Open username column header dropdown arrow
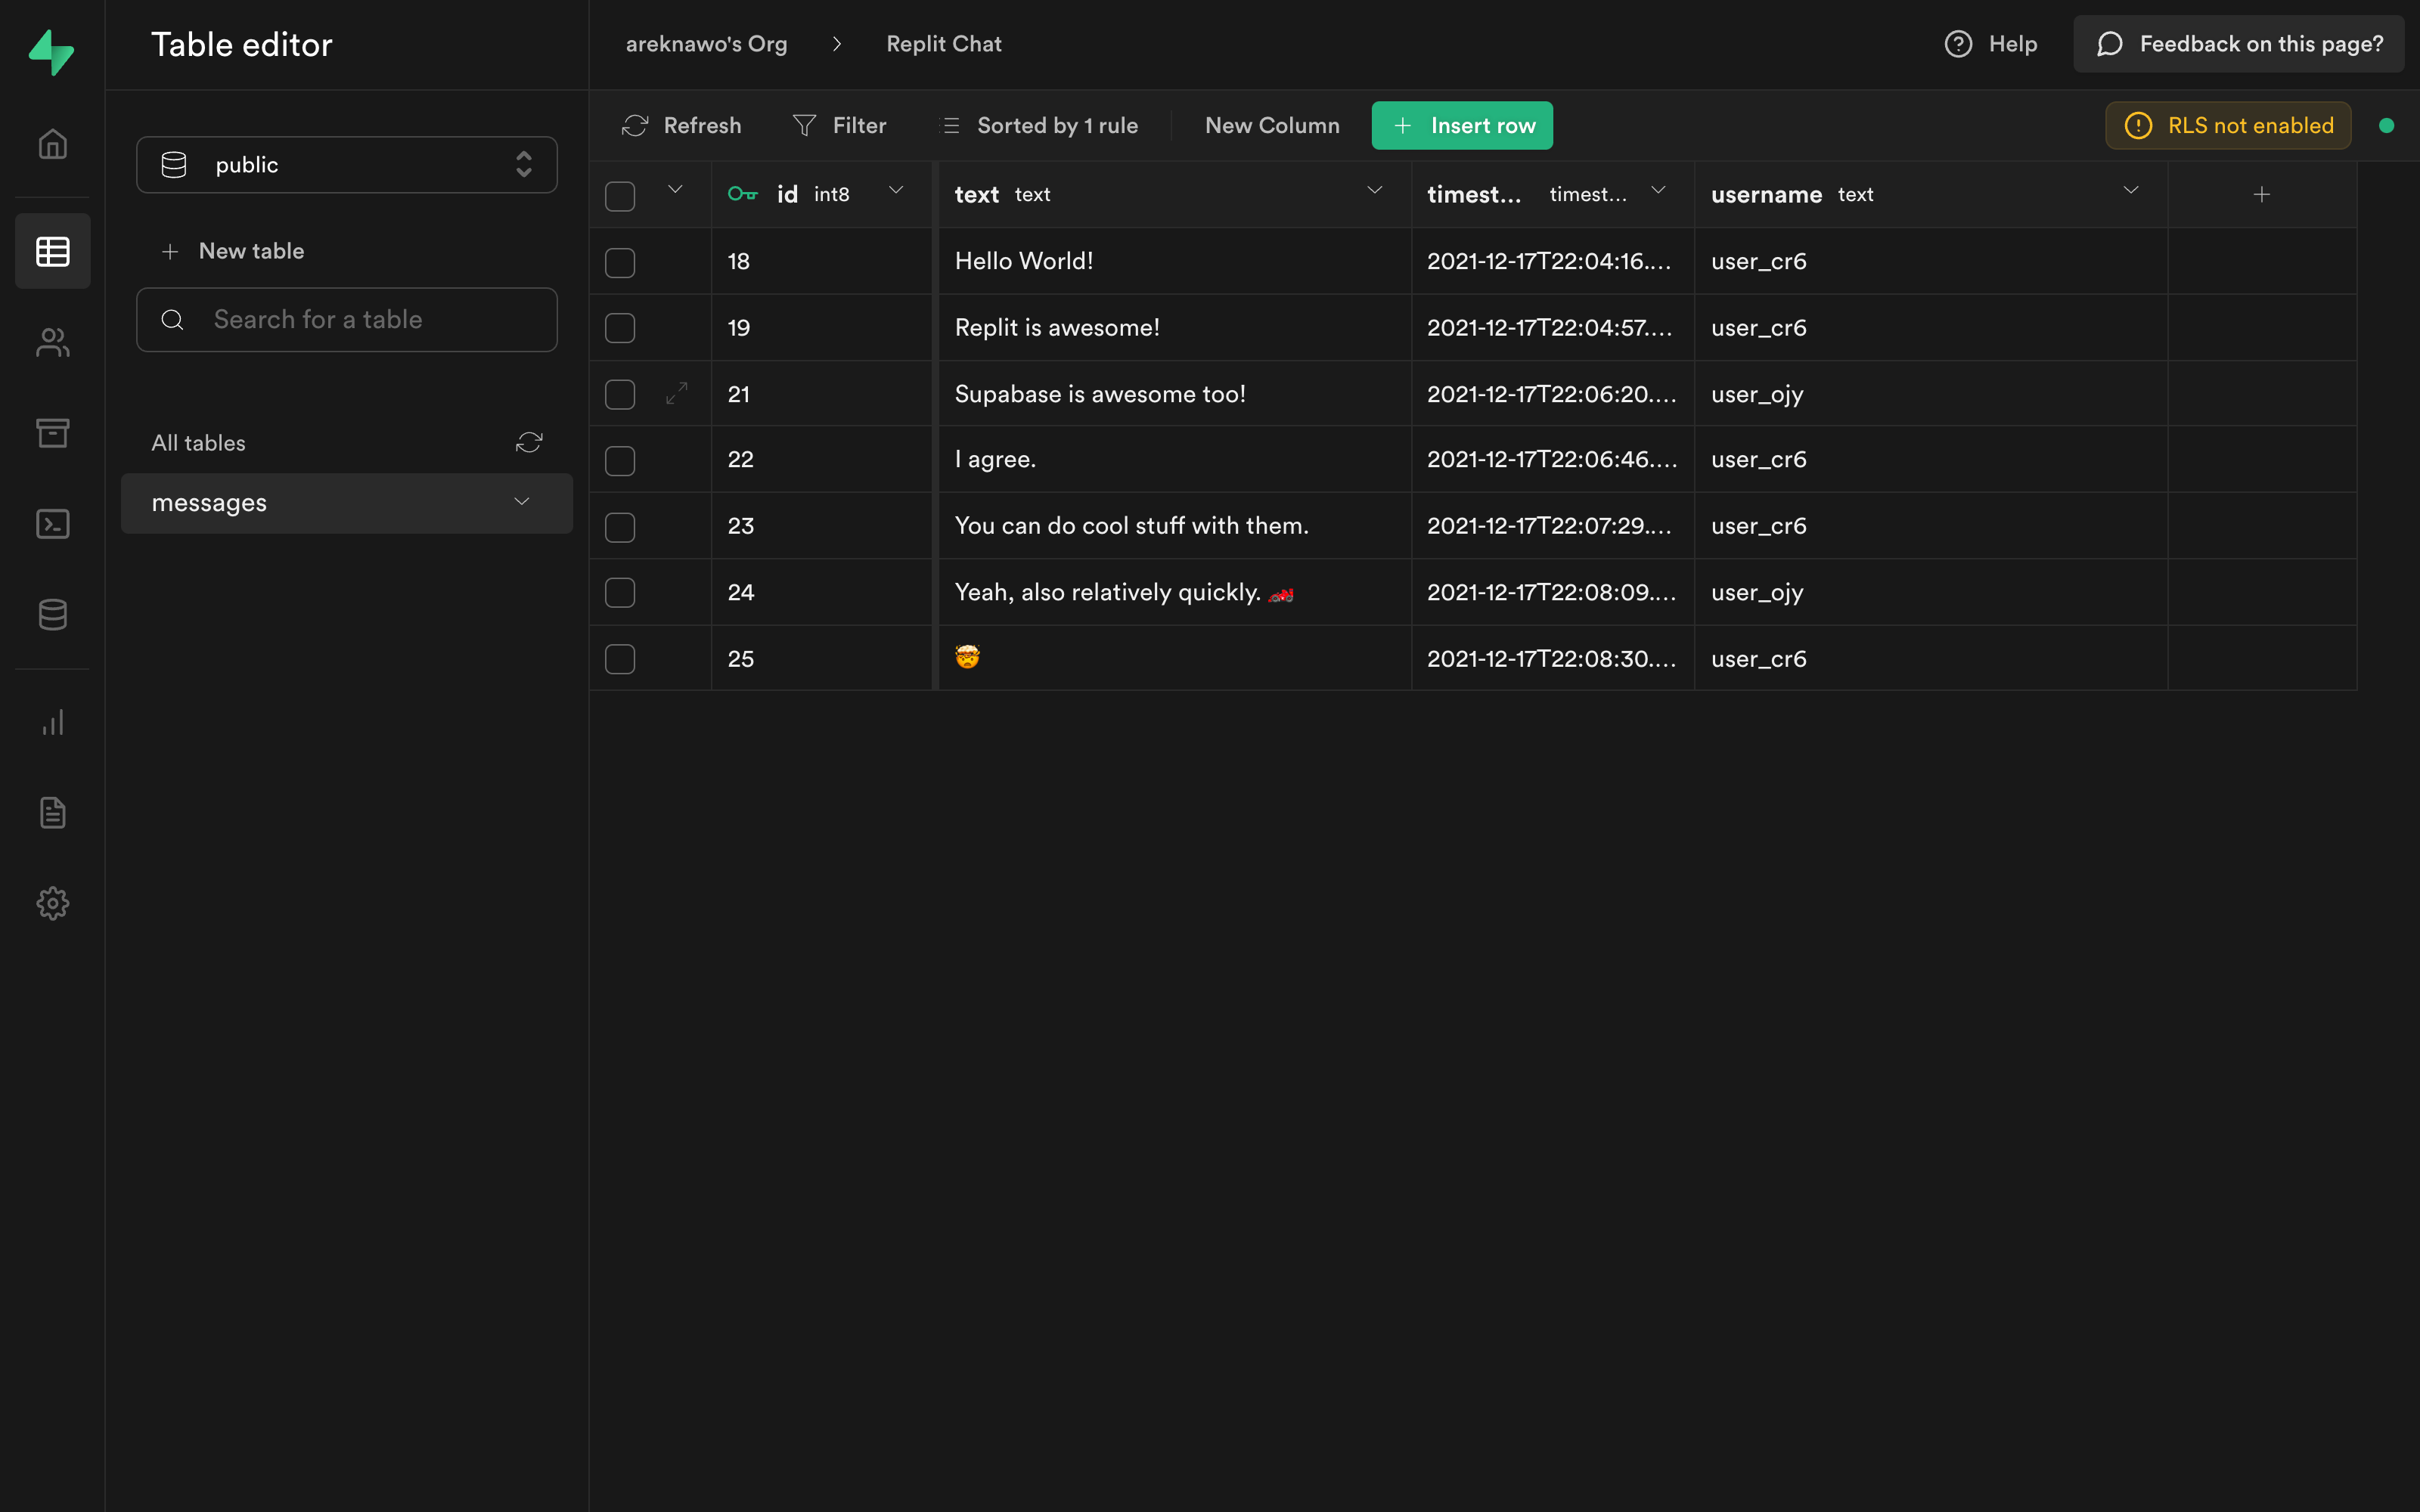 point(2130,191)
